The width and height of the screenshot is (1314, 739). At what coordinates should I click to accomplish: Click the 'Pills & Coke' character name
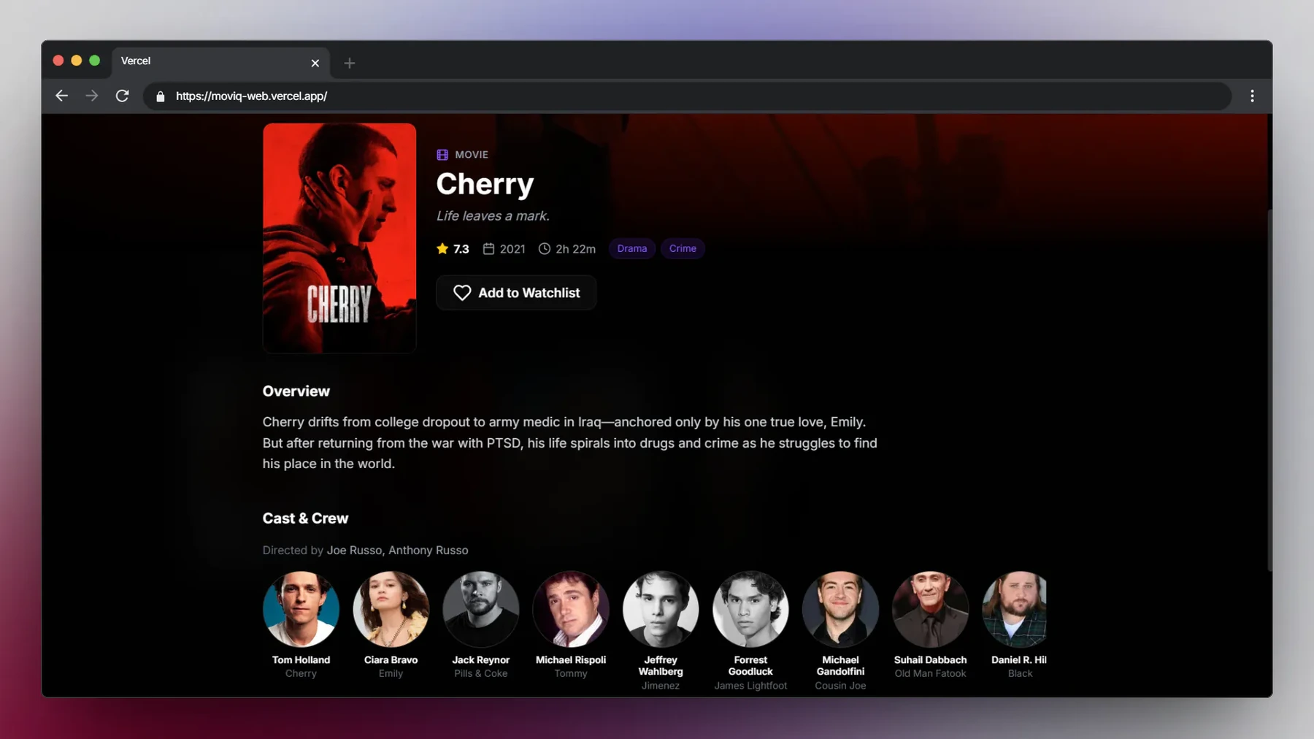point(481,674)
